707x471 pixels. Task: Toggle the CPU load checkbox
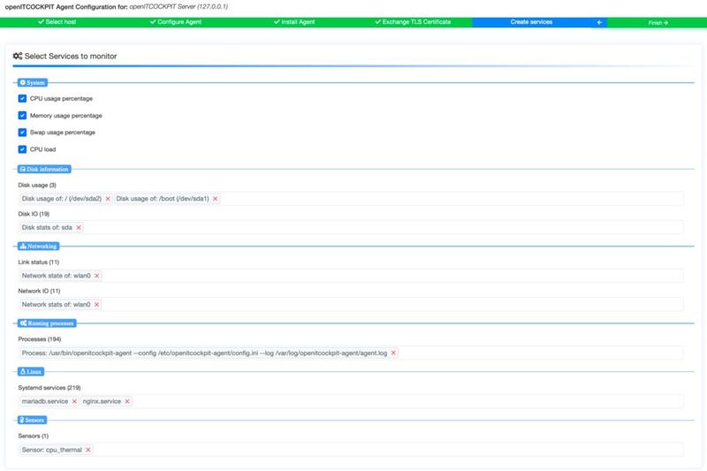(x=23, y=149)
